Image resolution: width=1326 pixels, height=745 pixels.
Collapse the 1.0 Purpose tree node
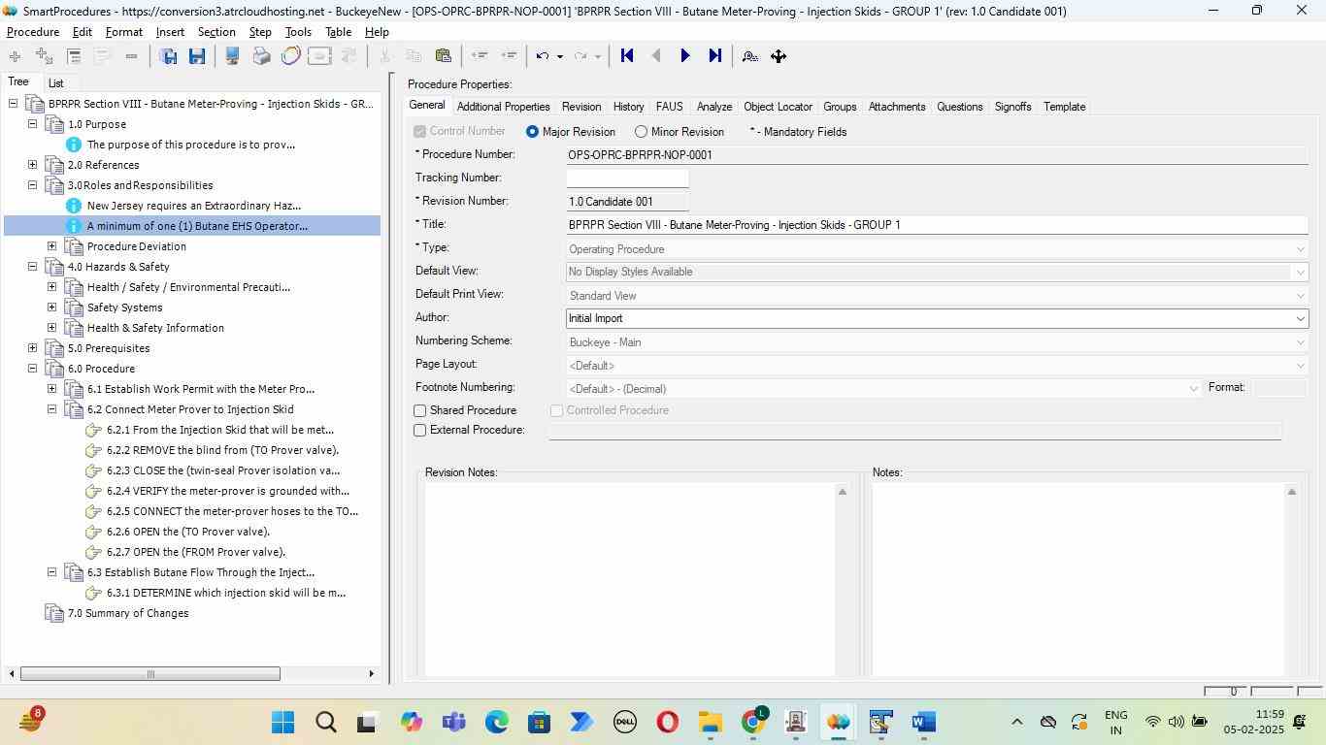[x=32, y=124]
